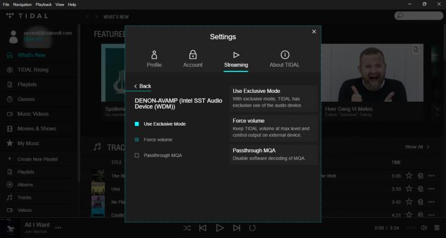Click the user profile avatar icon

click(x=13, y=37)
